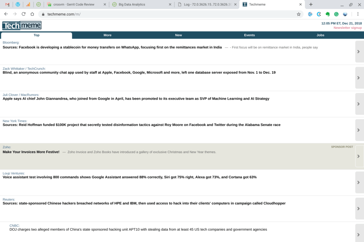Open the blue arc and chevron extension
The image size is (364, 242).
319,14
